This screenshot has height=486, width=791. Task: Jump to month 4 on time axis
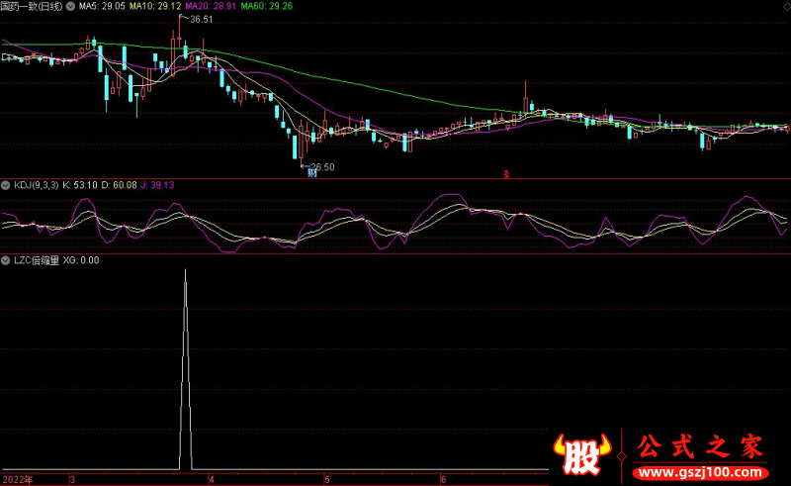(x=210, y=479)
